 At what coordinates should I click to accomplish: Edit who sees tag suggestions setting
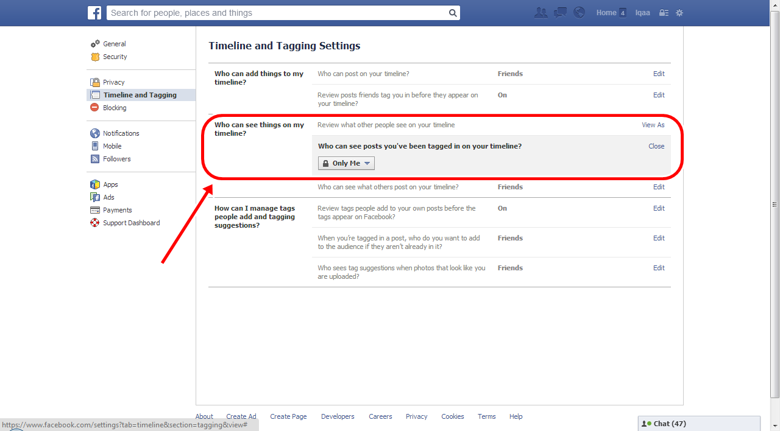click(x=659, y=268)
